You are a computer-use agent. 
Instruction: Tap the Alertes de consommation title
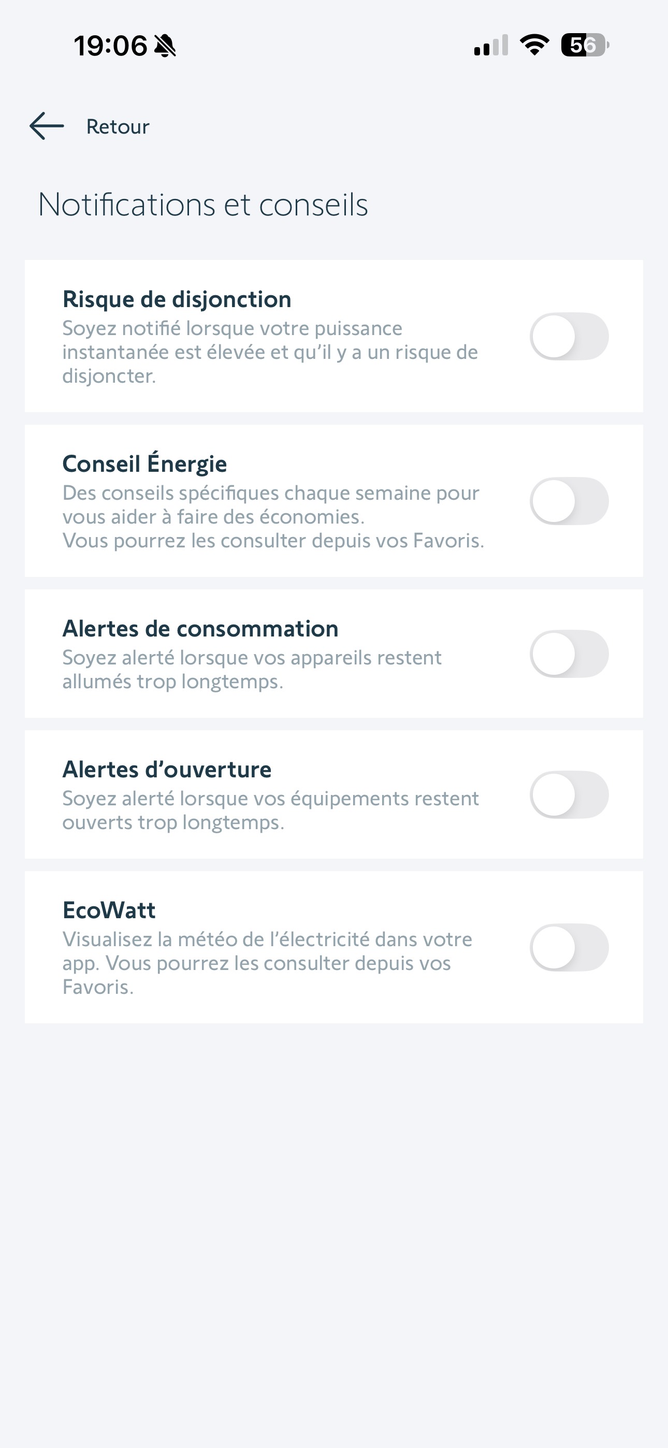pyautogui.click(x=200, y=628)
